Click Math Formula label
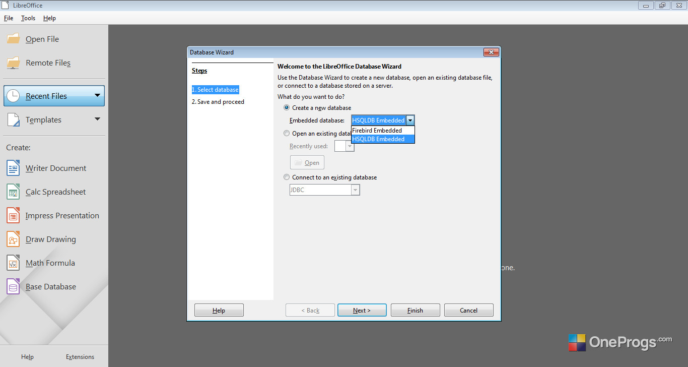Image resolution: width=688 pixels, height=367 pixels. pyautogui.click(x=50, y=263)
